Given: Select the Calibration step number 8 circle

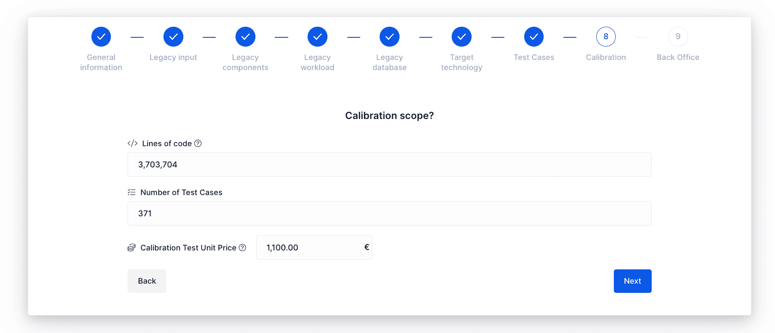Looking at the screenshot, I should pos(605,37).
